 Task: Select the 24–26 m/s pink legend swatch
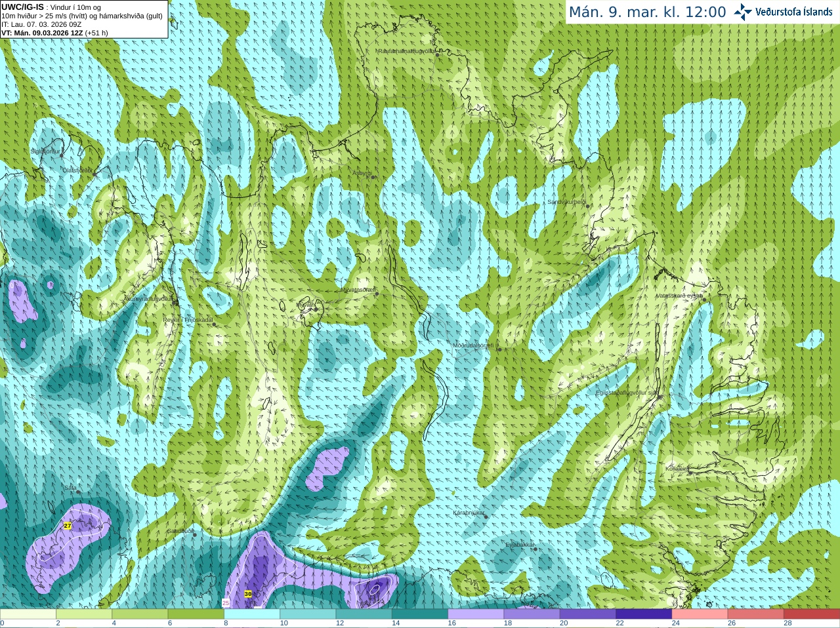700,614
